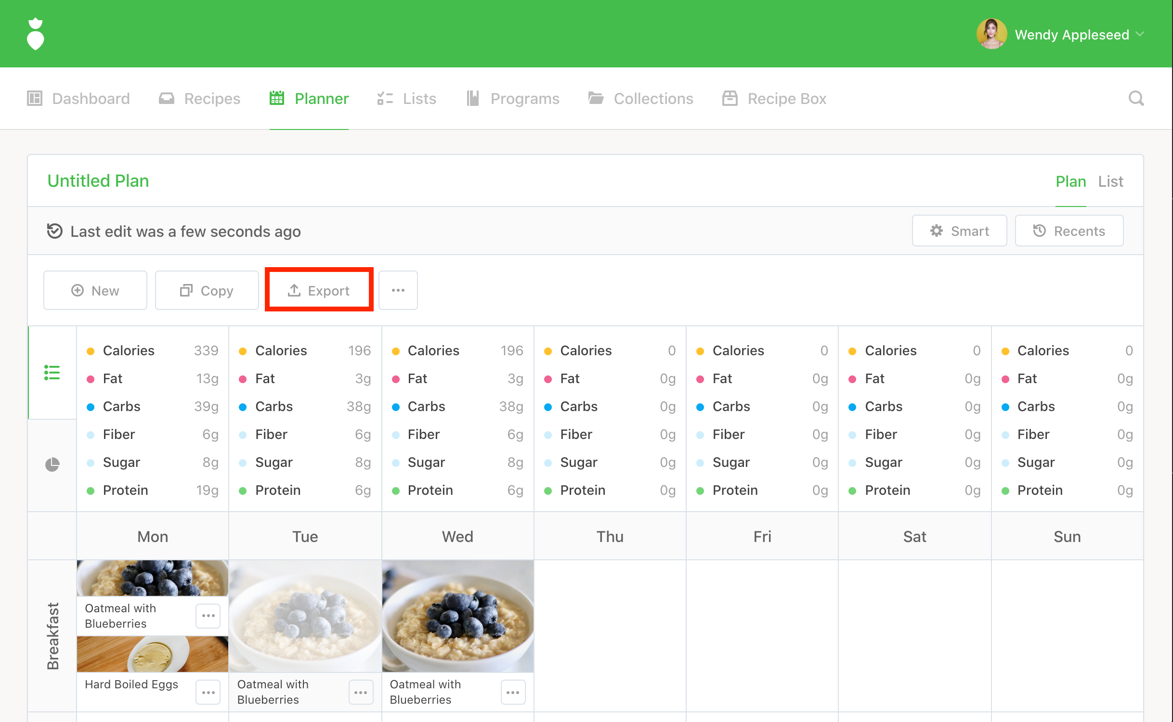1173x722 pixels.
Task: Switch to the pie chart nutrition view
Action: tap(52, 464)
